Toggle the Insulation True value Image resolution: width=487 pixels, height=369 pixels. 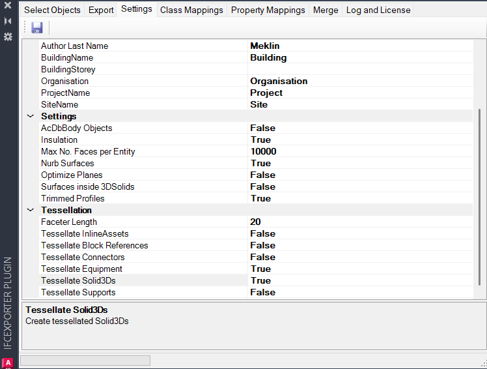(260, 140)
